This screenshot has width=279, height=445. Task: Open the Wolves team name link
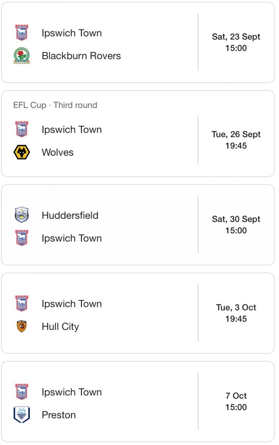click(x=58, y=152)
